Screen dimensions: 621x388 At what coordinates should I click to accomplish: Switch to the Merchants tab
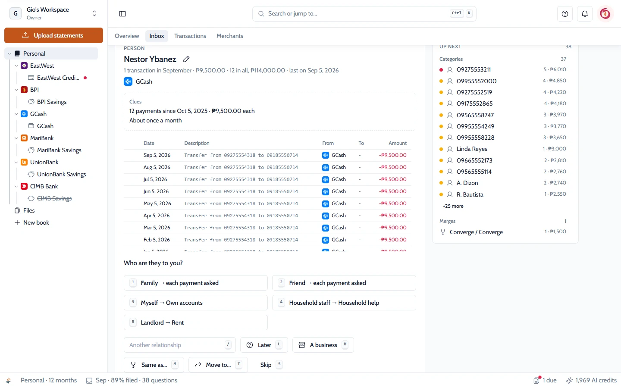[x=230, y=36]
